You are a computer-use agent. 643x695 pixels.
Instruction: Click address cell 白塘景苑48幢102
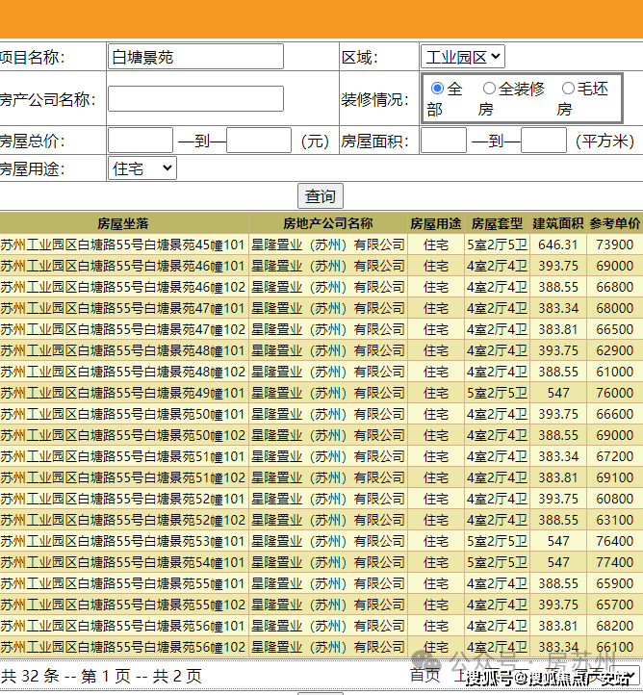point(123,372)
